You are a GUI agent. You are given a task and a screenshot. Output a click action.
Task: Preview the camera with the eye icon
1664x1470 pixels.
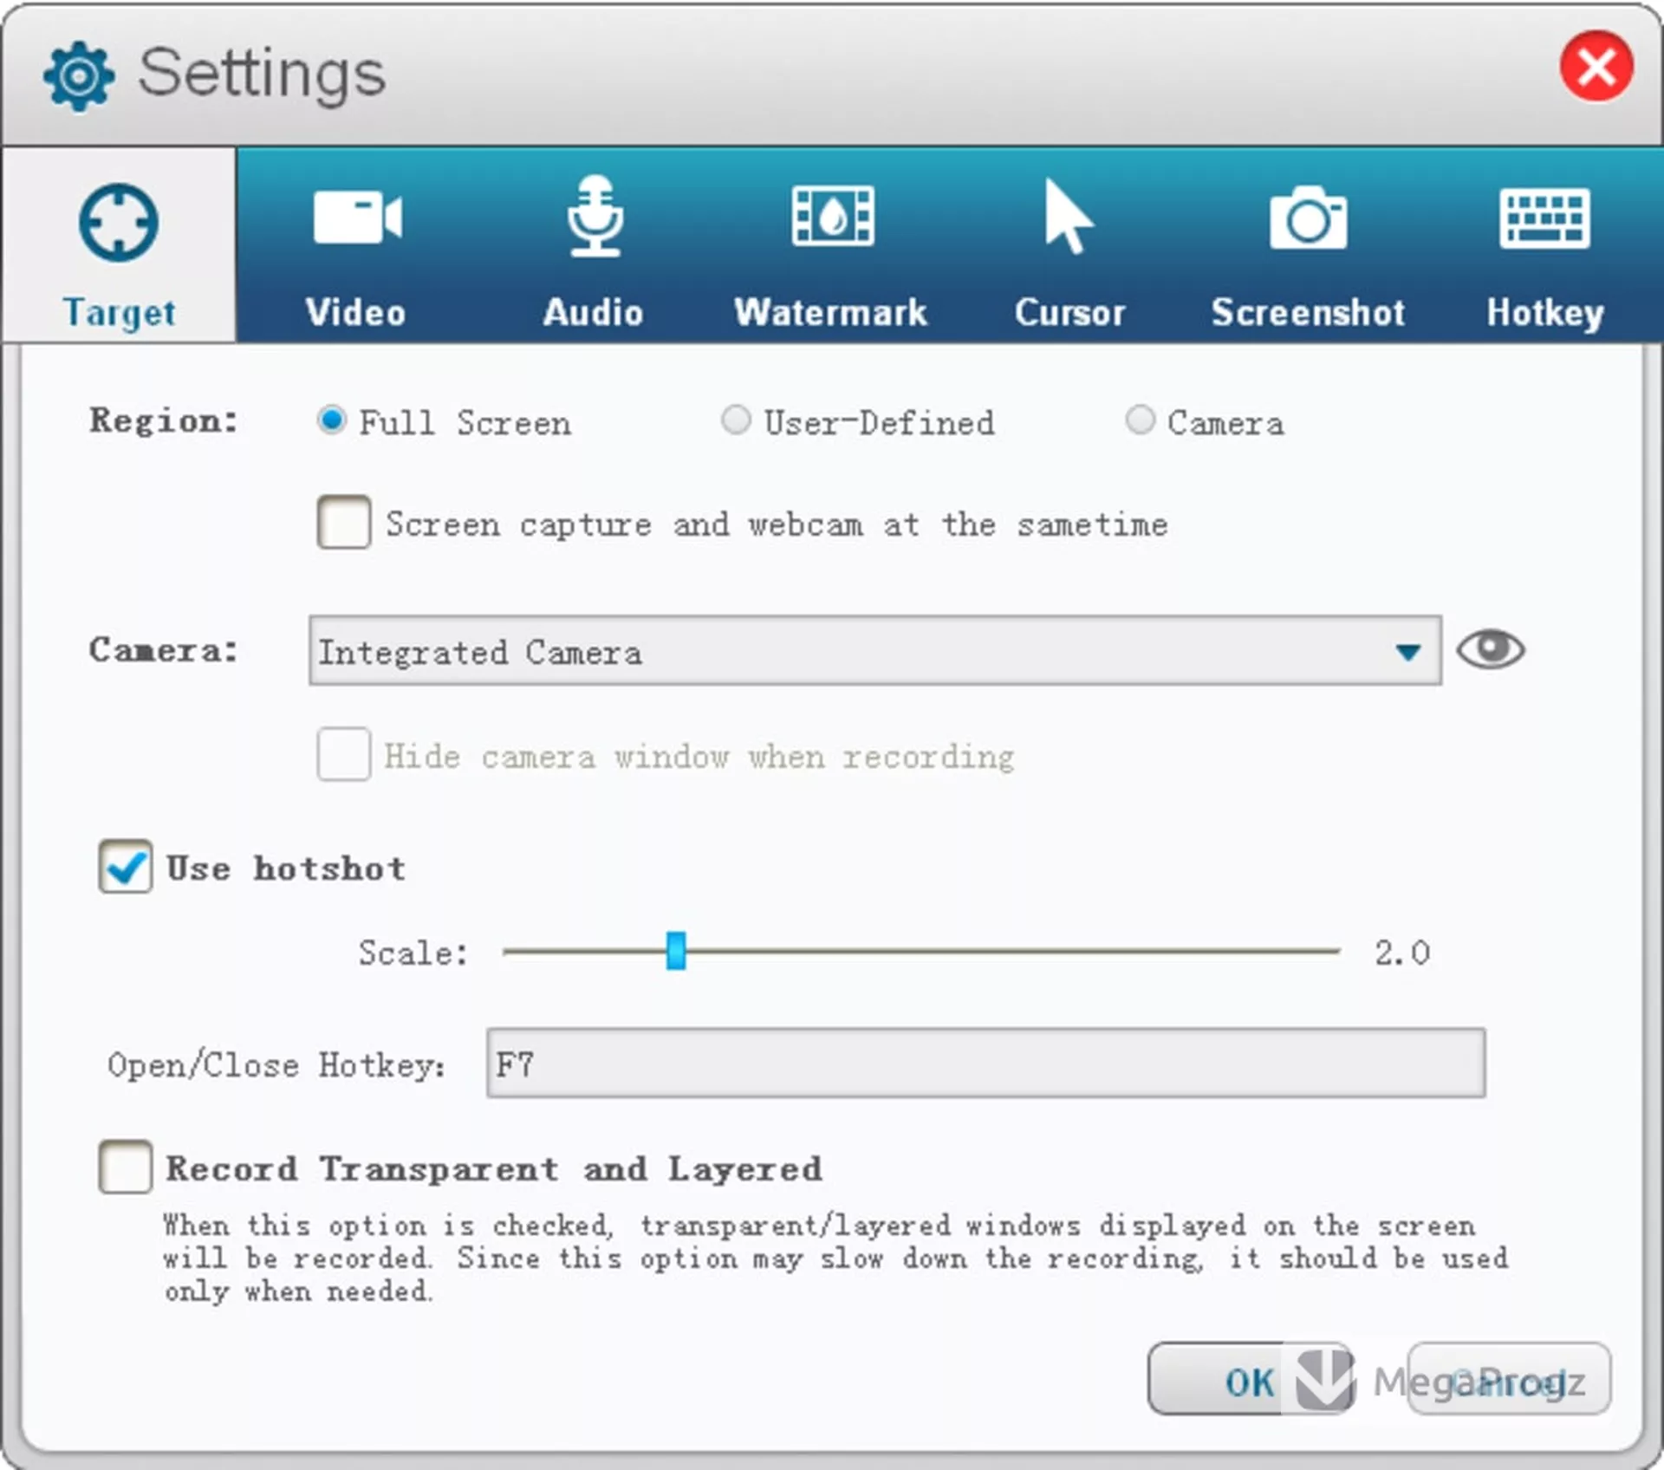1491,649
